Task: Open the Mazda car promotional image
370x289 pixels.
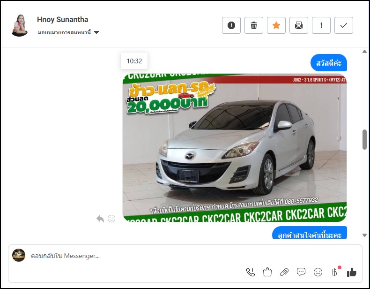Action: (235, 148)
